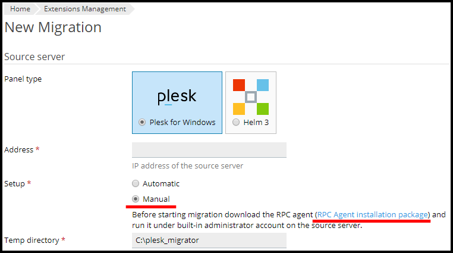Download the RPC Agent installation package
The height and width of the screenshot is (253, 453).
(x=373, y=214)
